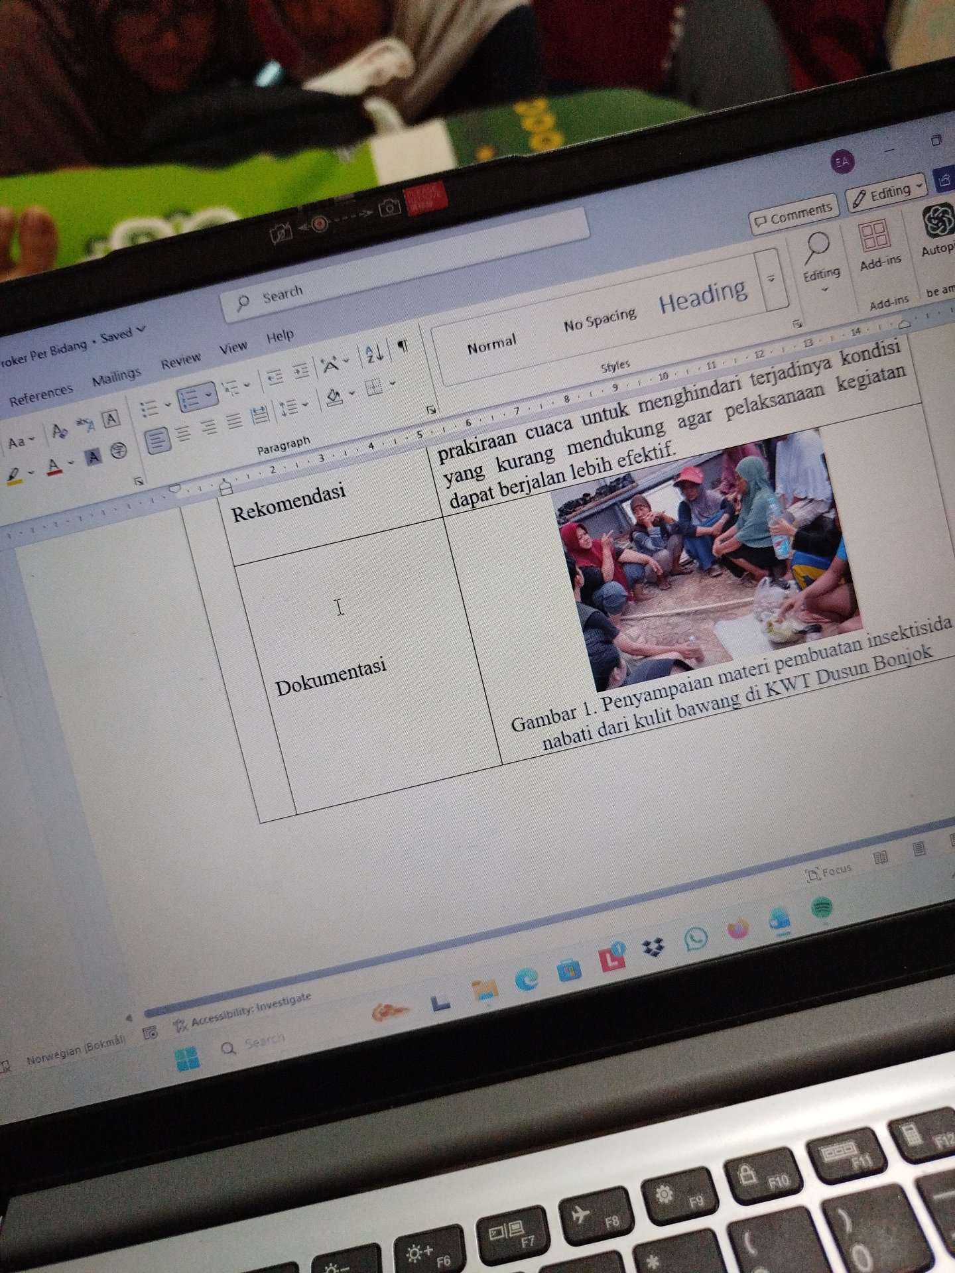The height and width of the screenshot is (1273, 955).
Task: Click the red font color swatch
Action: [x=54, y=468]
